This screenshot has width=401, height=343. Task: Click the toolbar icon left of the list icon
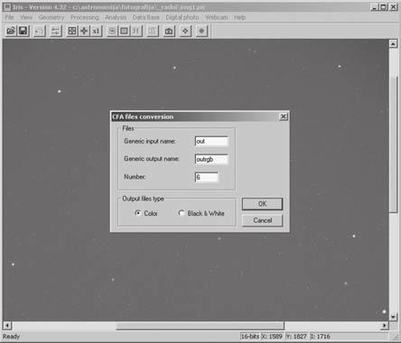(x=136, y=31)
